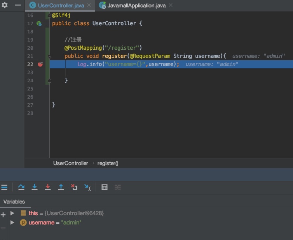293x240 pixels.
Task: Click the UserController breadcrumb
Action: click(71, 163)
